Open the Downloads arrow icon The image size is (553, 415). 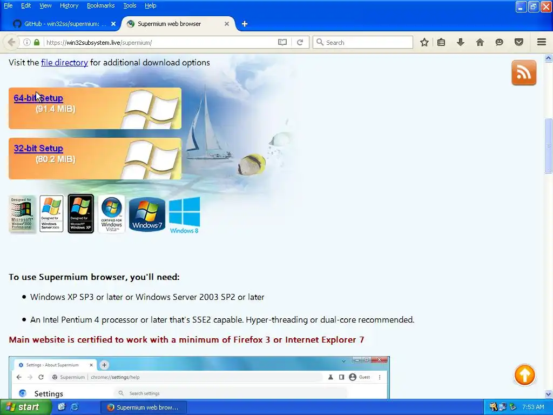click(x=461, y=42)
